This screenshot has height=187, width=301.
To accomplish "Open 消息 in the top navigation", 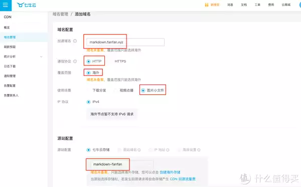I will pos(230,5).
